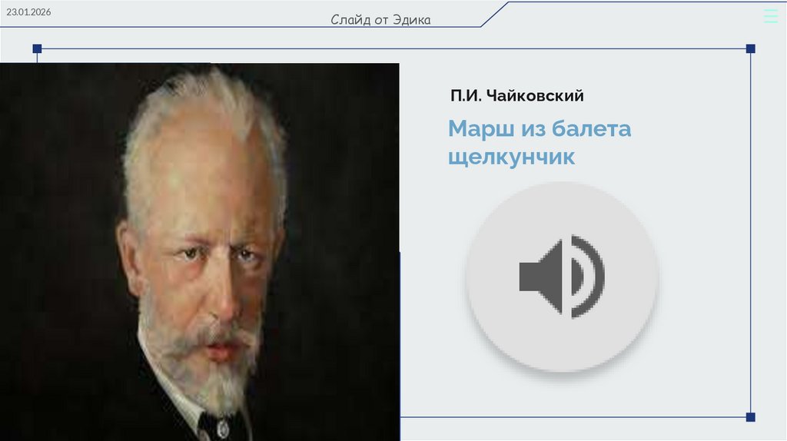
Task: Click the diagonal divider line in the header
Action: [x=495, y=14]
